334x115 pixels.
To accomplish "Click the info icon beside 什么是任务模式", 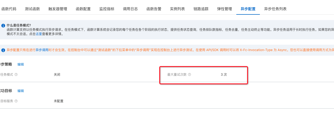I will (x=3, y=26).
